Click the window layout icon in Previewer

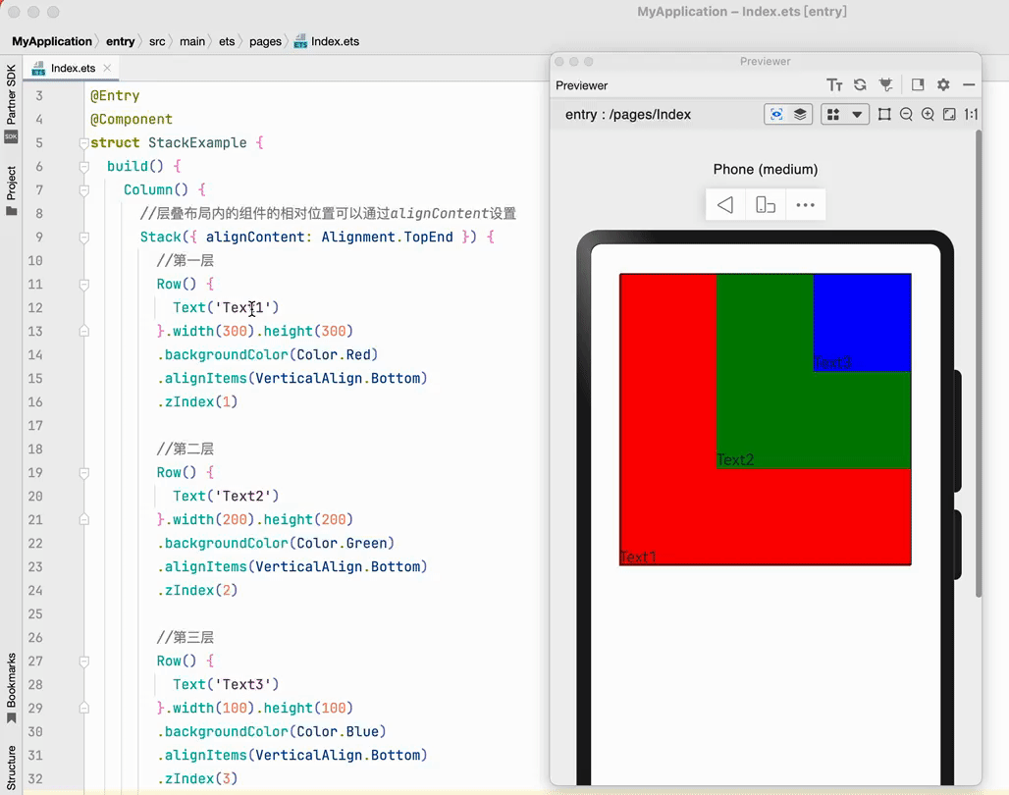pyautogui.click(x=918, y=85)
